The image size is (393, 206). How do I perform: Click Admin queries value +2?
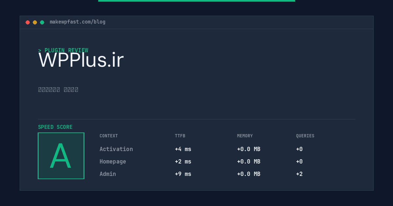pos(299,174)
